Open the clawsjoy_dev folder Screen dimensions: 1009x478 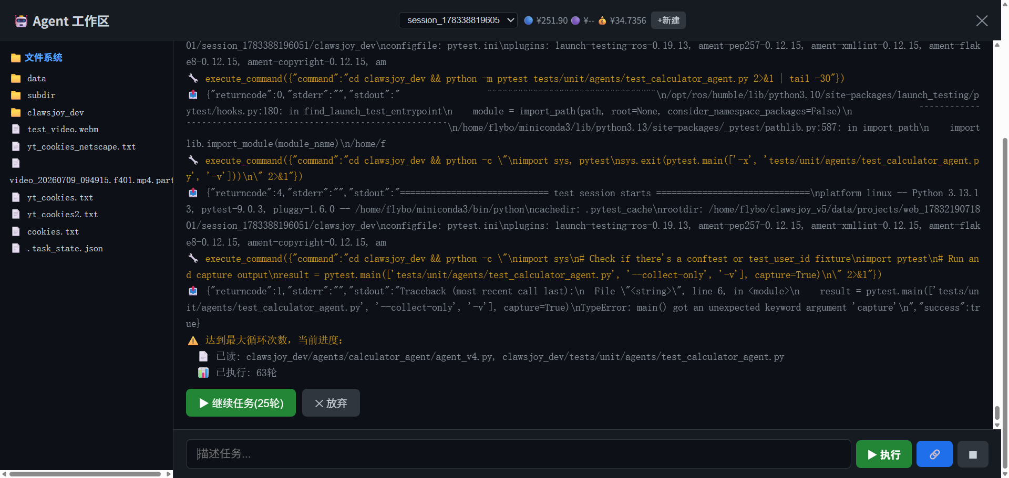pyautogui.click(x=55, y=112)
